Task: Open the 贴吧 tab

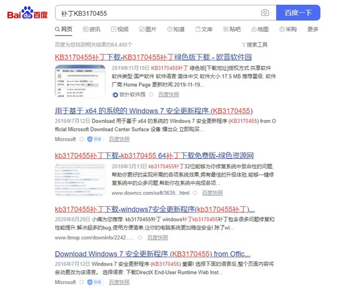Action: (x=232, y=29)
